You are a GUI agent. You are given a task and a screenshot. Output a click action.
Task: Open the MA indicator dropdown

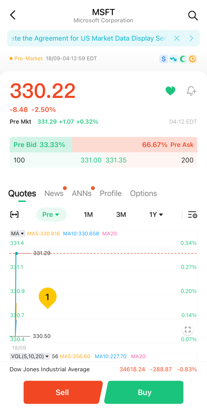tap(17, 234)
